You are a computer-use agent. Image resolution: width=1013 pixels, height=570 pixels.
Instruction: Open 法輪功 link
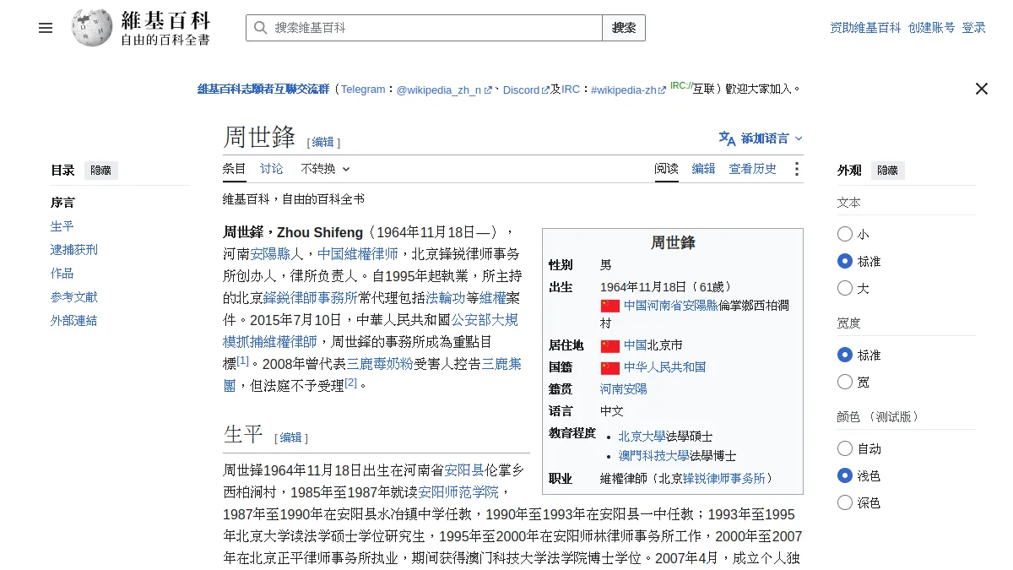tap(446, 298)
